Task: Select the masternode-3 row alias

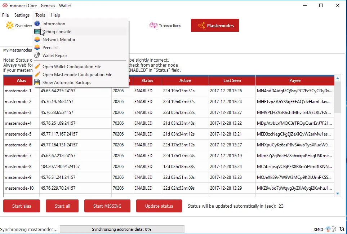Action: [x=18, y=112]
